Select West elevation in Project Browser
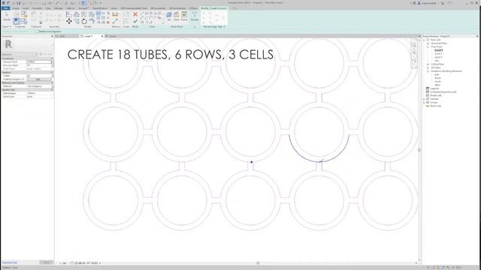This screenshot has width=481, height=270. pyautogui.click(x=437, y=85)
